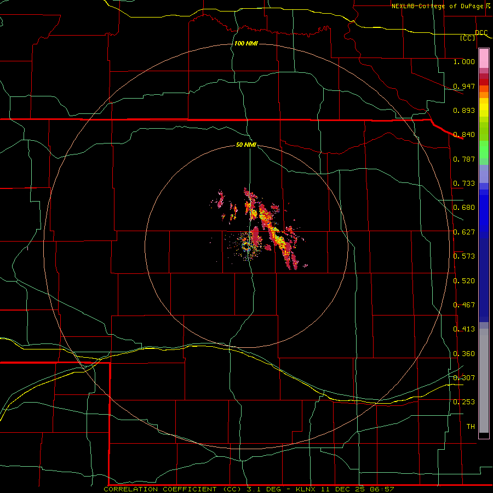Click the 0.733 scale value
The width and height of the screenshot is (493, 493).
click(x=464, y=184)
